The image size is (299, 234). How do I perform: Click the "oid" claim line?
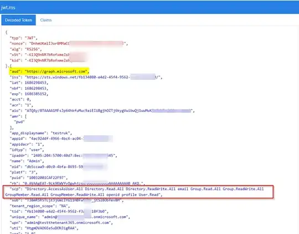(x=59, y=166)
